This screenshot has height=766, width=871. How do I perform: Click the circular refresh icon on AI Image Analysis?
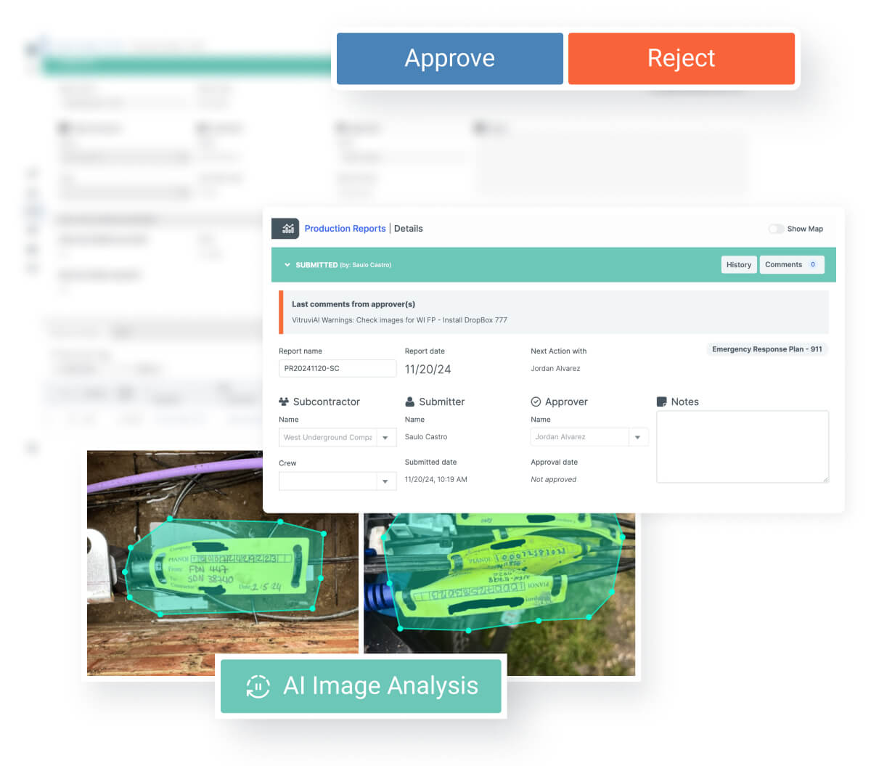tap(258, 685)
